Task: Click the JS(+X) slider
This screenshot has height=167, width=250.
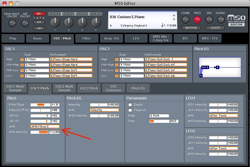Action: [x=41, y=115]
